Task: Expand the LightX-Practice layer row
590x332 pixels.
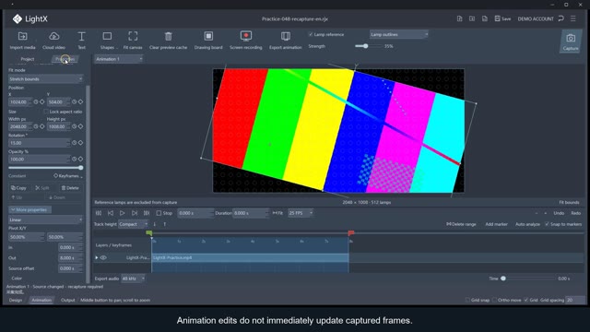Action: tap(97, 258)
